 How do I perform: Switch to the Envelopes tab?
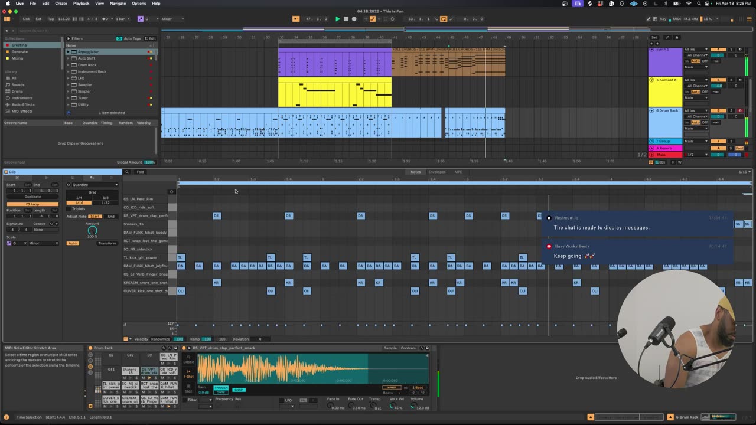pyautogui.click(x=436, y=172)
